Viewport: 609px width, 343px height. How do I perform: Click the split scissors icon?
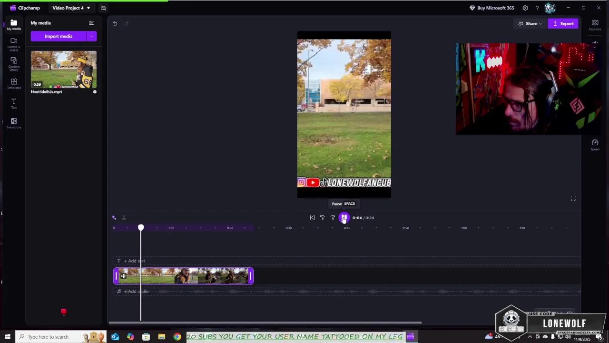(124, 218)
